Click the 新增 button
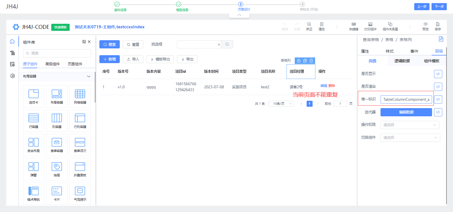Screen dimensions: 453x212 coord(110,59)
